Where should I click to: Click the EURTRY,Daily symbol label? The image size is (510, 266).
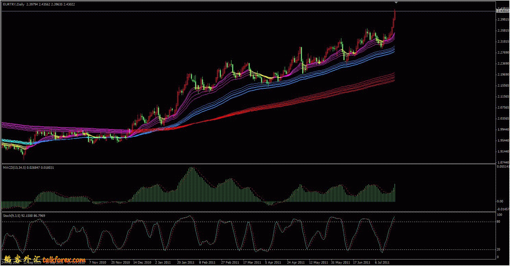[x=13, y=4]
